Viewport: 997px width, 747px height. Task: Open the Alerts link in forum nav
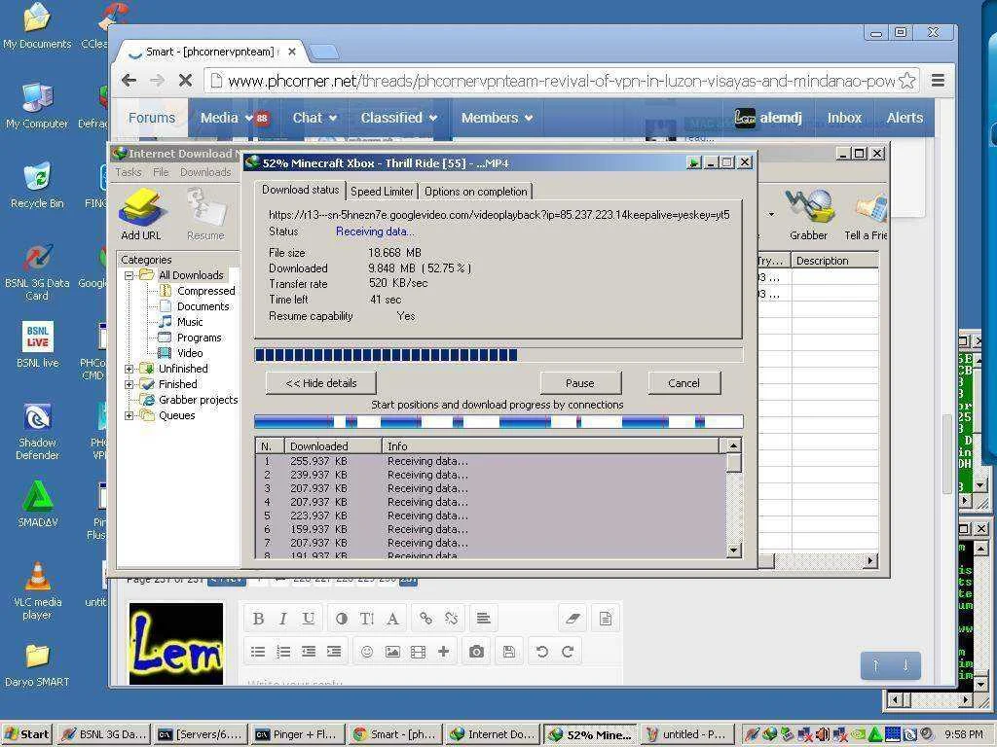[905, 118]
